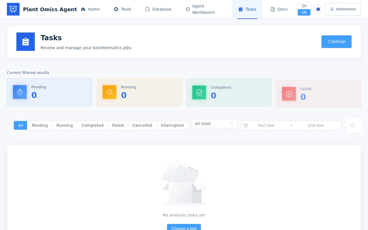The image size is (368, 230).
Task: Click the End date field
Action: [x=316, y=125]
